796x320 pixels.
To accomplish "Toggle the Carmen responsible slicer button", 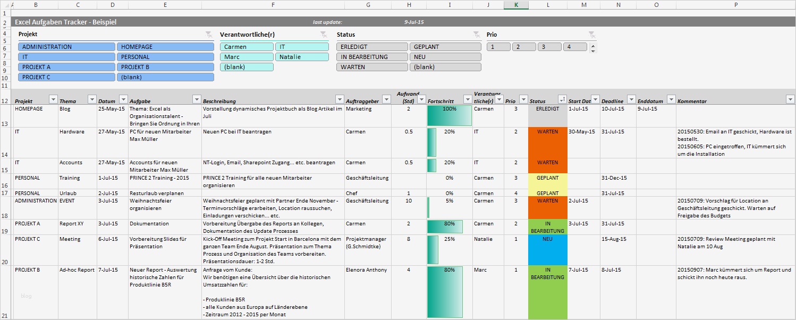I will tap(246, 47).
